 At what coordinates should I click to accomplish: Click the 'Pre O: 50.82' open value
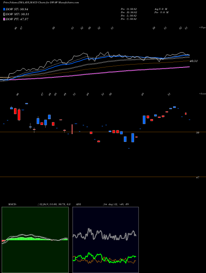[129, 9]
